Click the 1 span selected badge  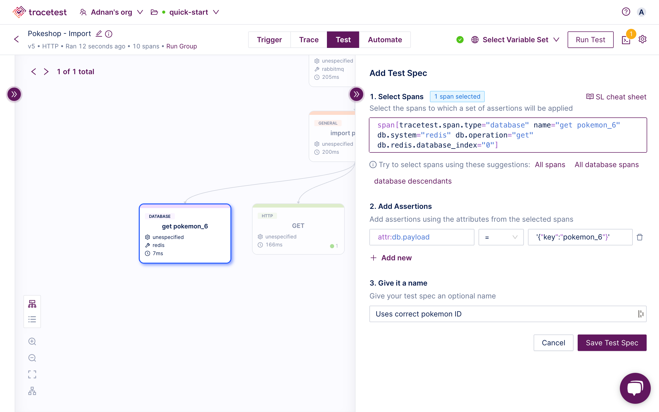click(x=457, y=97)
